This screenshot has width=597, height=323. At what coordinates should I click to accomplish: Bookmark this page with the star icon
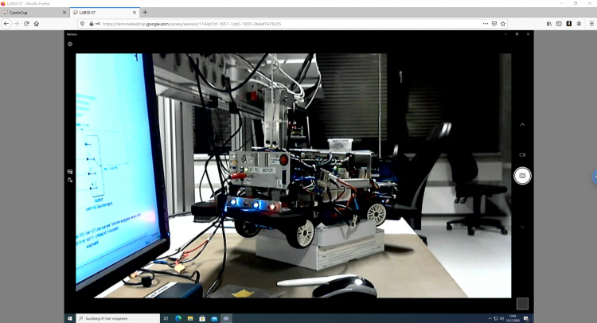click(503, 24)
